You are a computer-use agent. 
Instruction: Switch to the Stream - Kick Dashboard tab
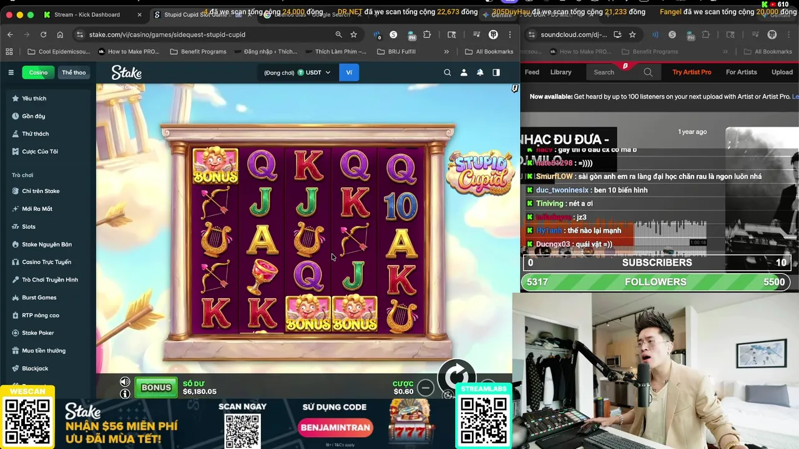[x=86, y=14]
